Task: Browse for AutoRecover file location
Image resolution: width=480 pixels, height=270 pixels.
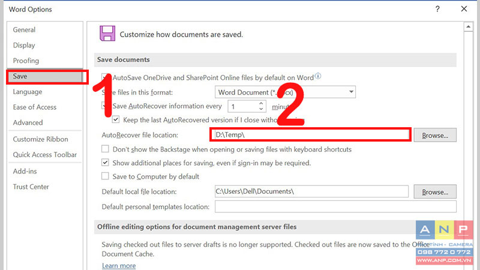Action: coord(435,135)
